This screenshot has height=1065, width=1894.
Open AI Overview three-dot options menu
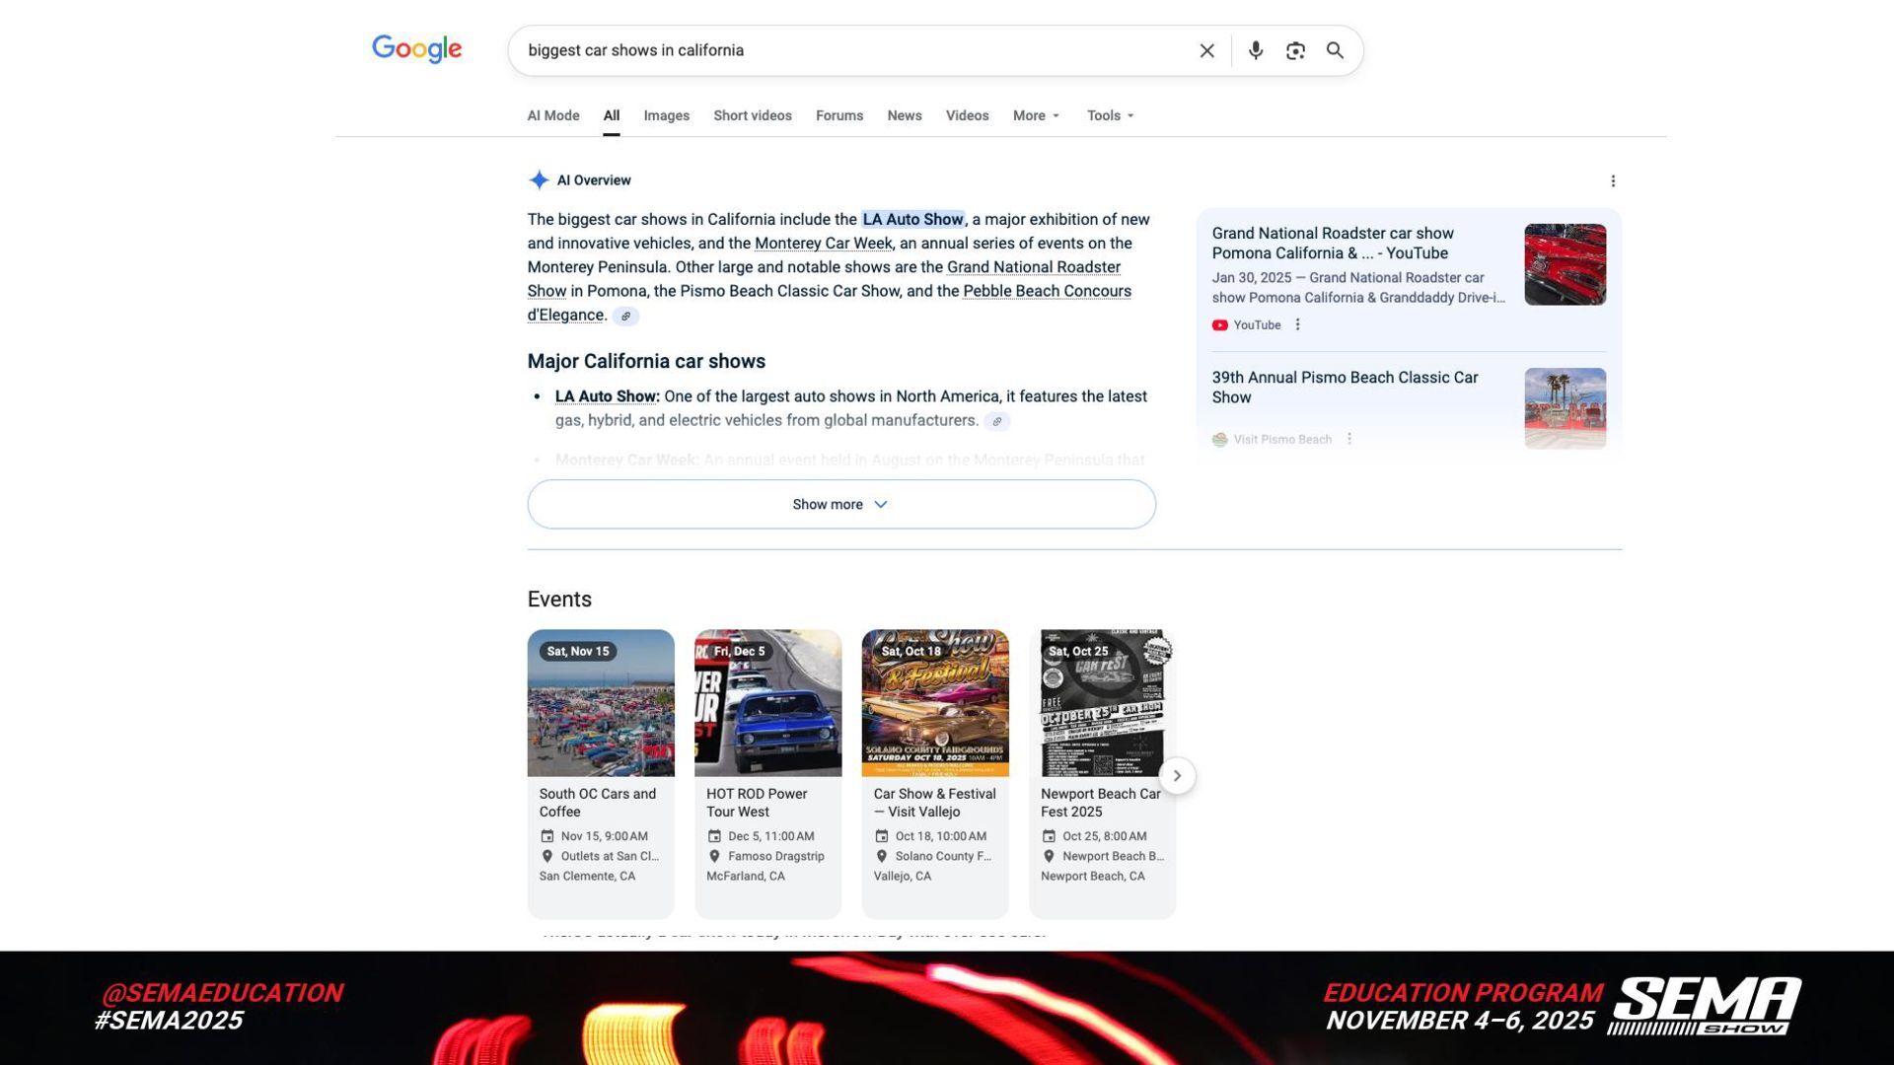1613,180
